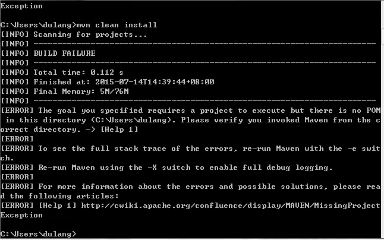Click '[Help 1]' label before the http URL
The width and height of the screenshot is (384, 240).
pos(58,206)
